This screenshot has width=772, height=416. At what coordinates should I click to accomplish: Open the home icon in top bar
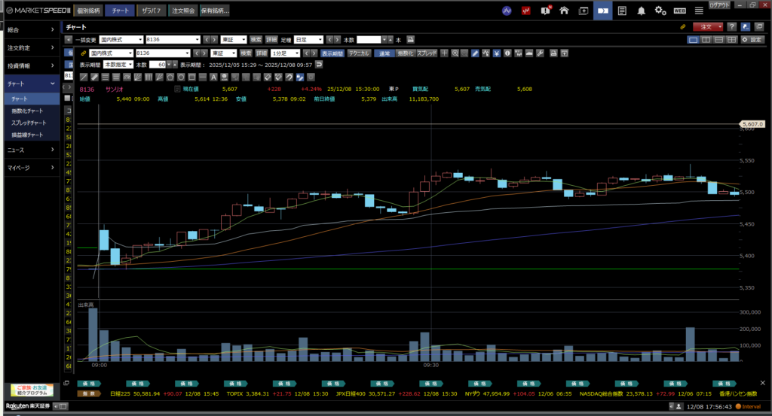click(x=563, y=11)
